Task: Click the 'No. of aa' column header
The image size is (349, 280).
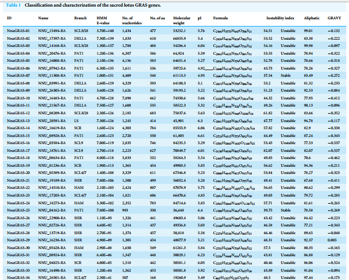Action: click(x=157, y=18)
